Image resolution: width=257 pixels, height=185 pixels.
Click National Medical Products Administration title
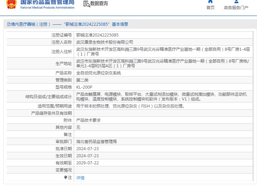point(47,7)
